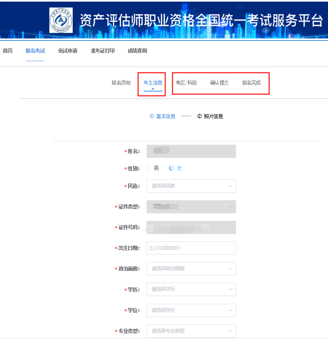This screenshot has height=339, width=328.
Task: Go to the 首页 menu item
Action: tap(8, 51)
